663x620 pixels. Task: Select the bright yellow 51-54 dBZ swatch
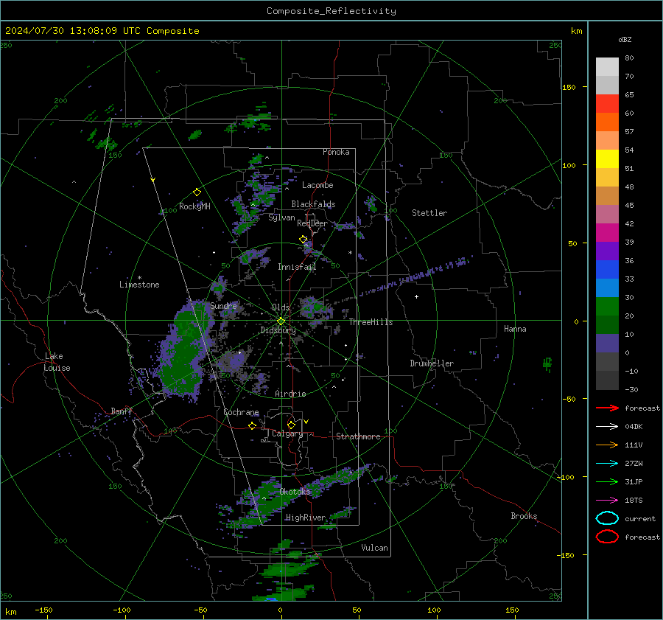point(607,159)
